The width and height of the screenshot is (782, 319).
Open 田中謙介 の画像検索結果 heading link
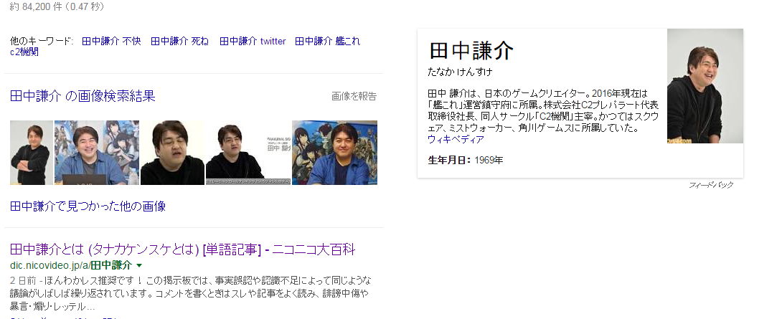tap(83, 96)
